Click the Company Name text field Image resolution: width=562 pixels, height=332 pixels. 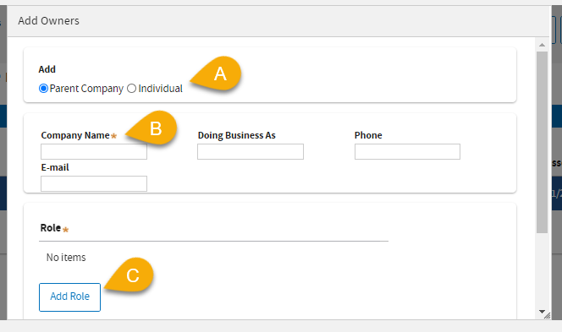[94, 152]
